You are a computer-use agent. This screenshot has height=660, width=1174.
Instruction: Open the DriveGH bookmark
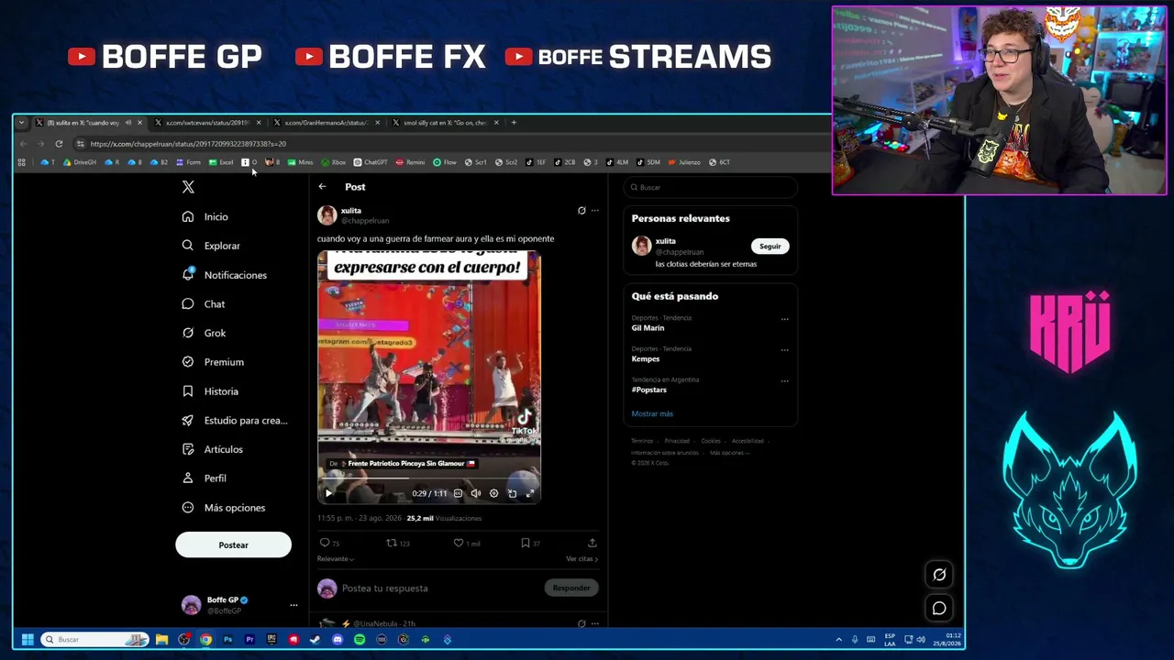[80, 162]
